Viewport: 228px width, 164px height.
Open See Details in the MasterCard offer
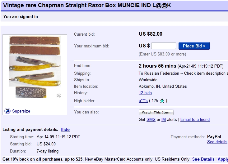tap(203, 159)
